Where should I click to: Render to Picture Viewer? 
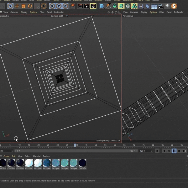coord(87,6)
